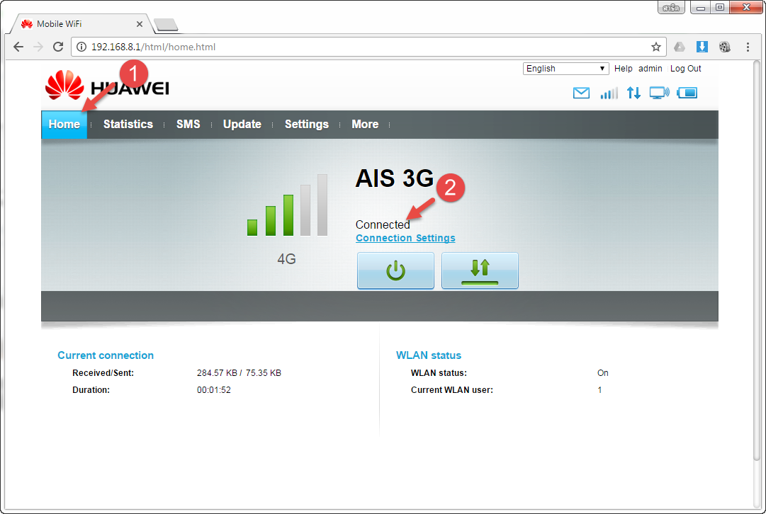This screenshot has height=514, width=766.
Task: Open the Update menu tab
Action: (242, 124)
